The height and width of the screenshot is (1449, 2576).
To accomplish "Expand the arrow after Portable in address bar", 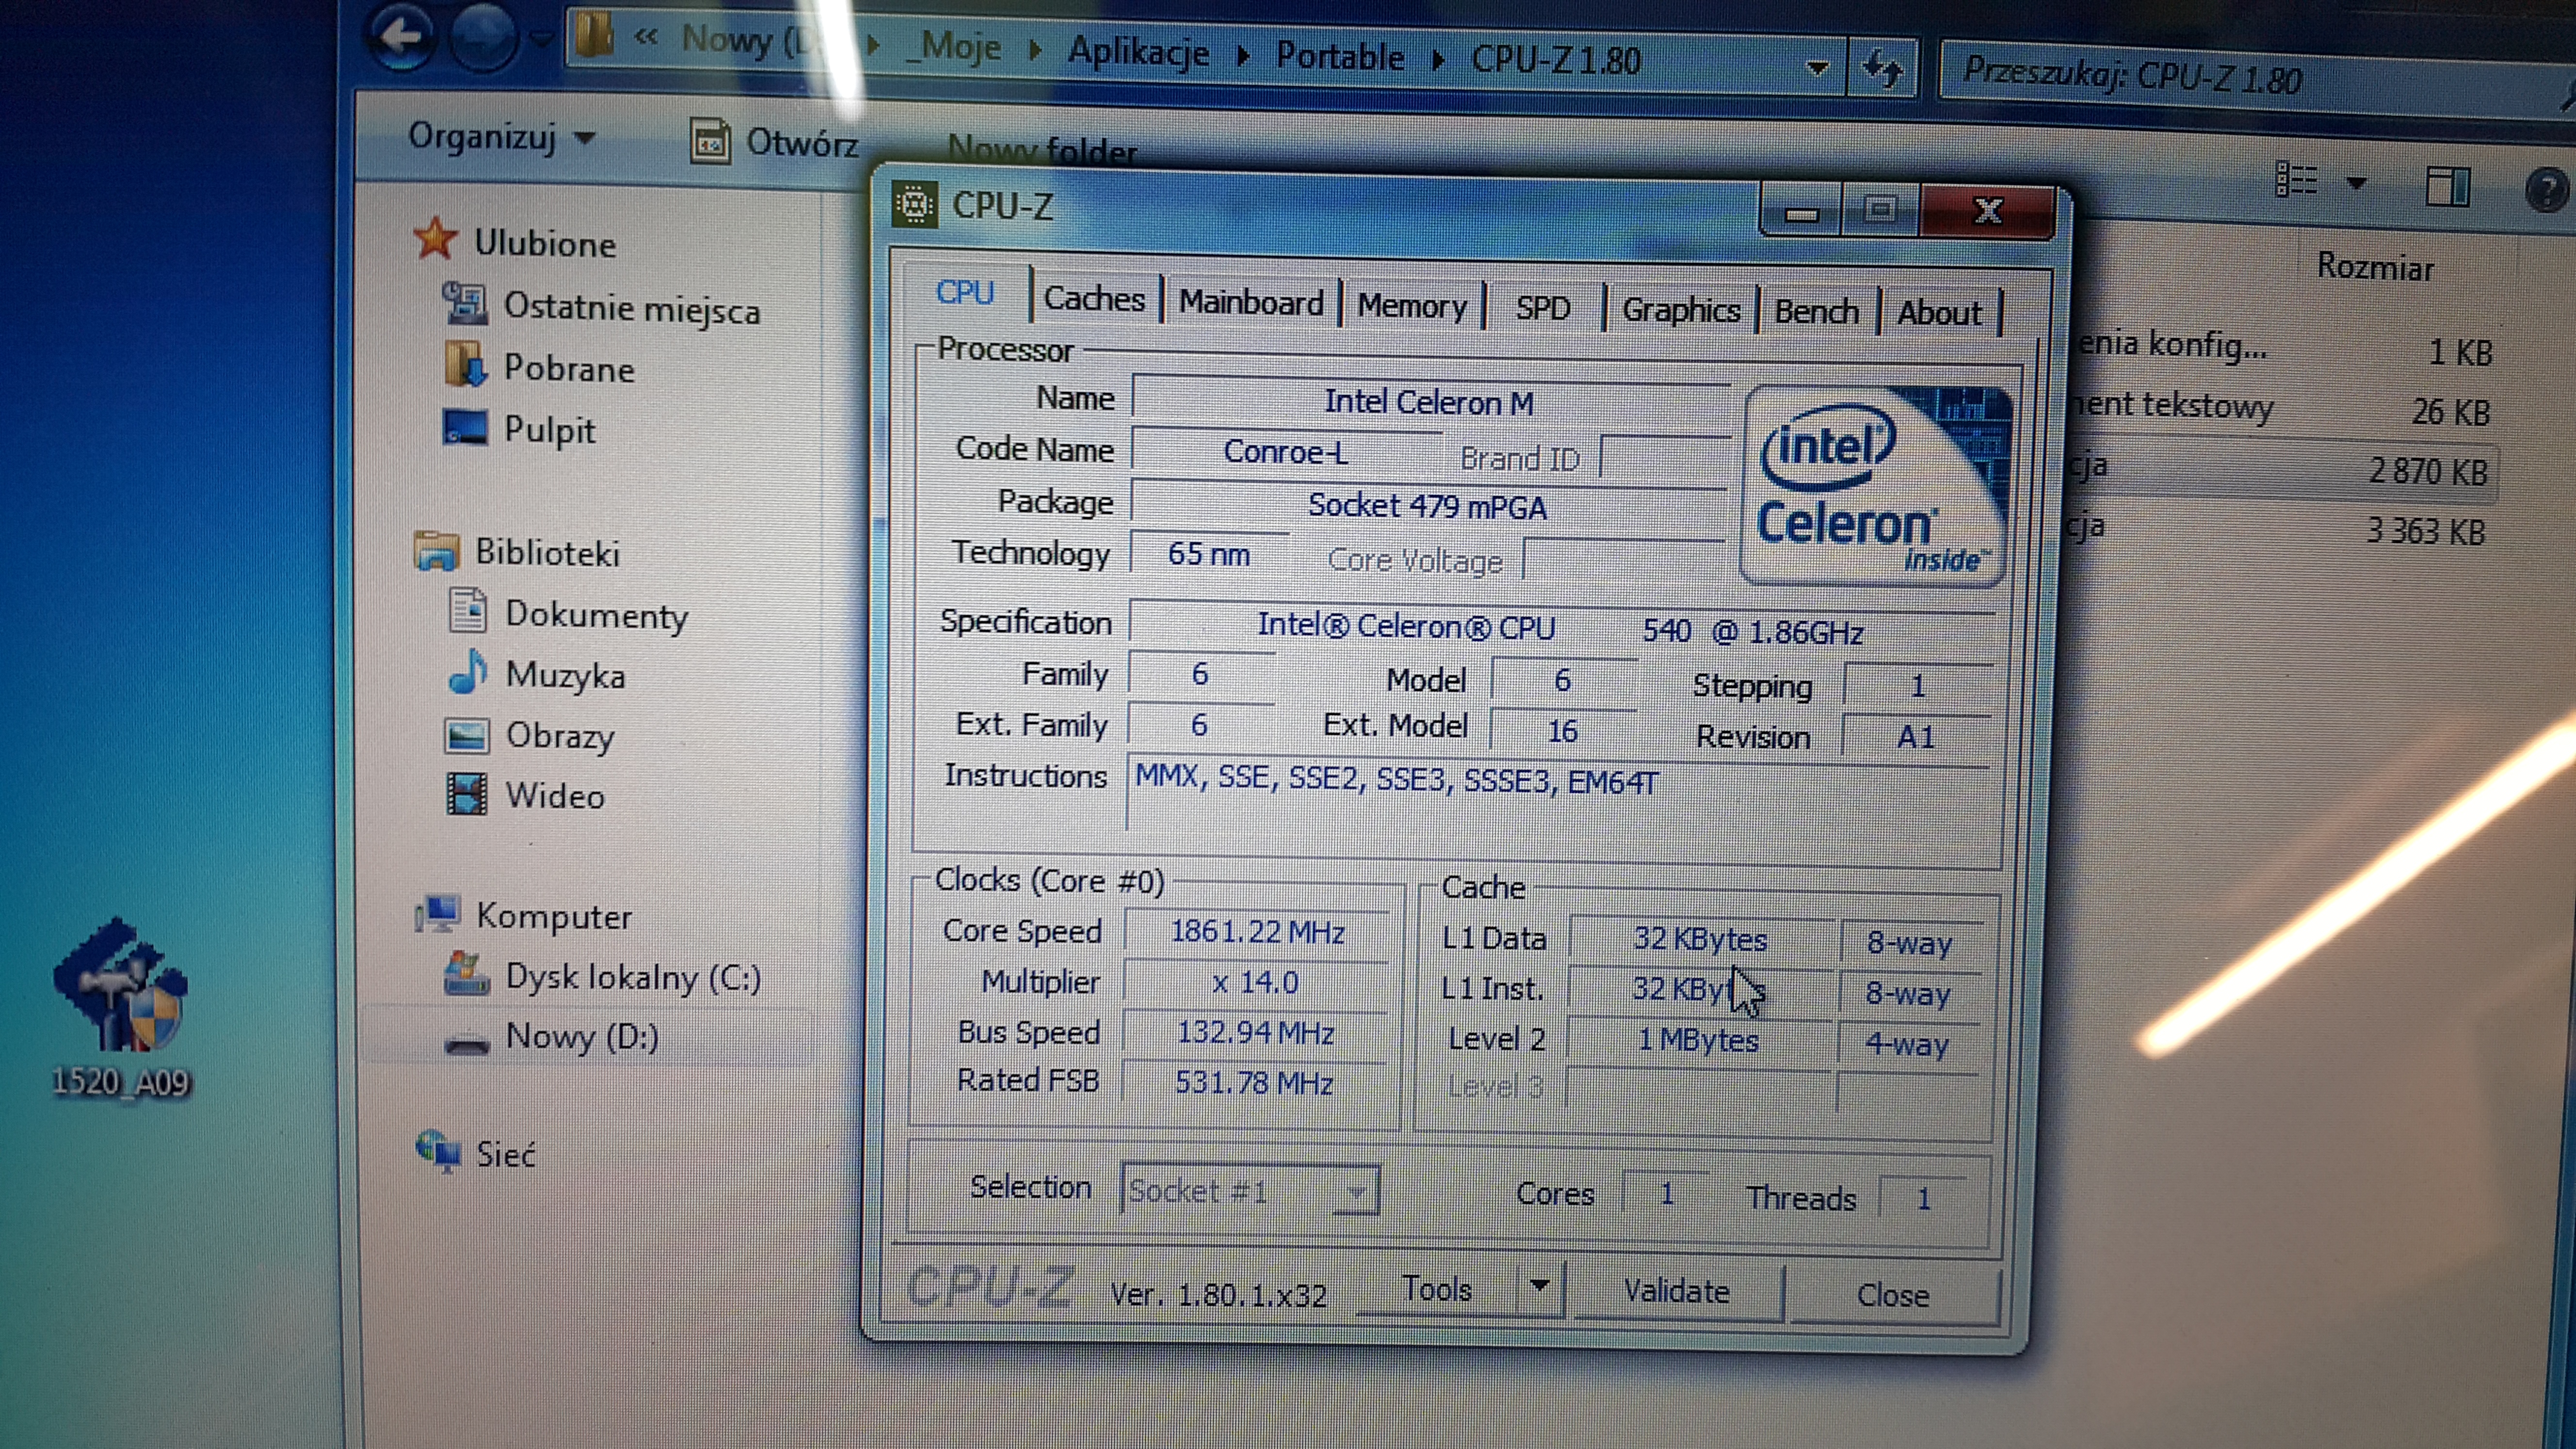I will 1438,59.
